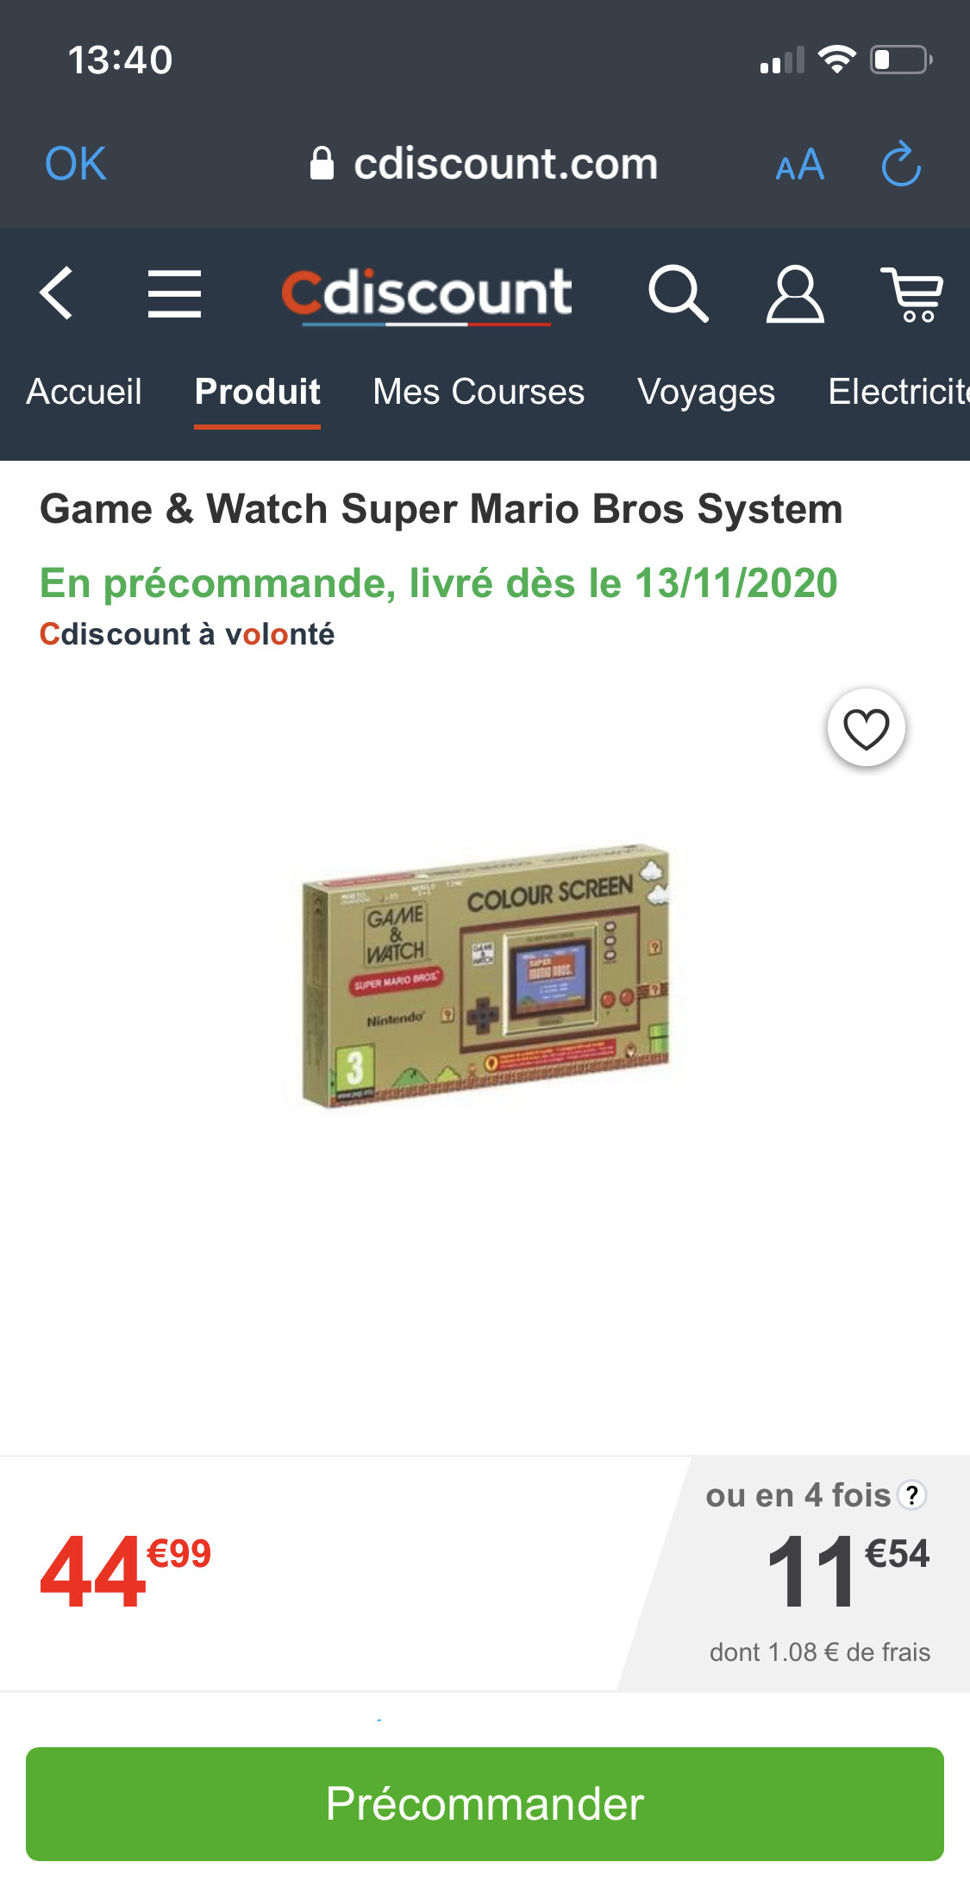Show info about 4 fois payment

911,1494
